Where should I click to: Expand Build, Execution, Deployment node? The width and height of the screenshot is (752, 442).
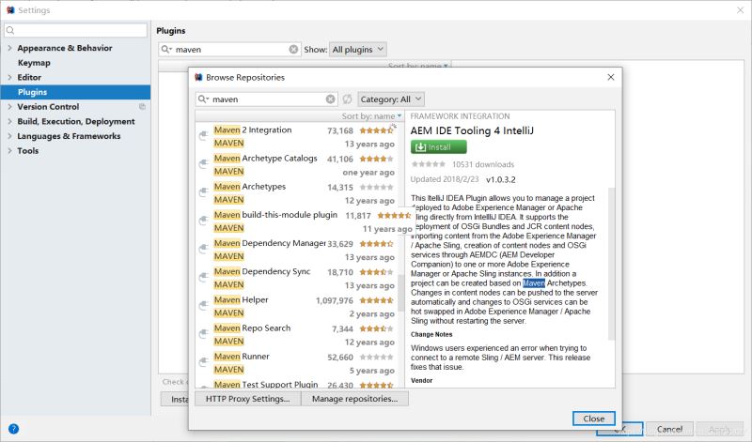9,121
